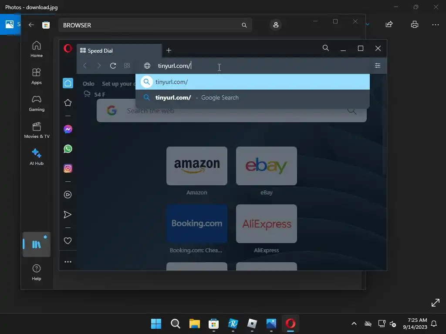446x334 pixels.
Task: Open the Player icon in Opera sidebar
Action: (68, 194)
